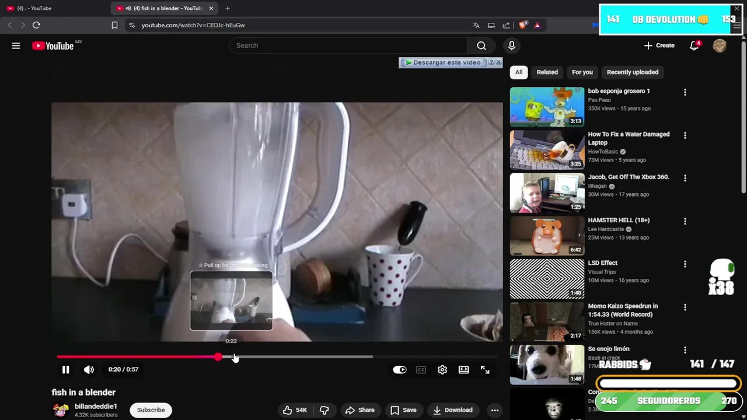This screenshot has width=747, height=420.
Task: Open bob esponja grosero 1 thumbnail
Action: [x=547, y=107]
